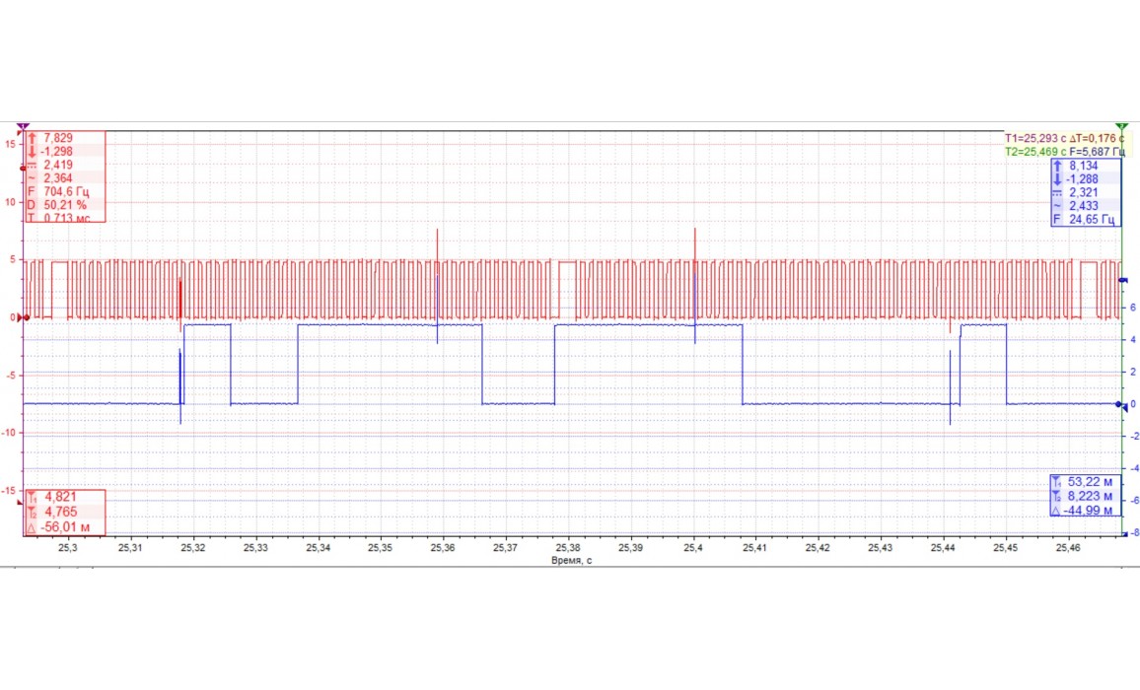
Task: Click the red channel period reading 0,713 мс
Action: [x=66, y=218]
